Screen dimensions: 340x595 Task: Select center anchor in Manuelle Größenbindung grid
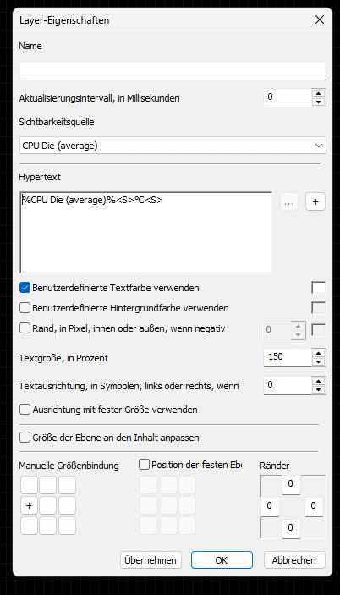[x=48, y=505]
